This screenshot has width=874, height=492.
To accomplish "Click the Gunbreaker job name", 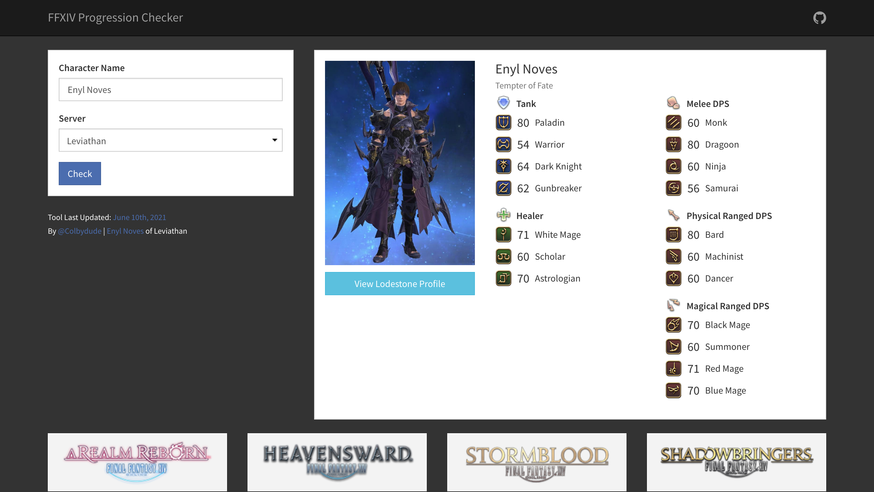I will pyautogui.click(x=558, y=188).
